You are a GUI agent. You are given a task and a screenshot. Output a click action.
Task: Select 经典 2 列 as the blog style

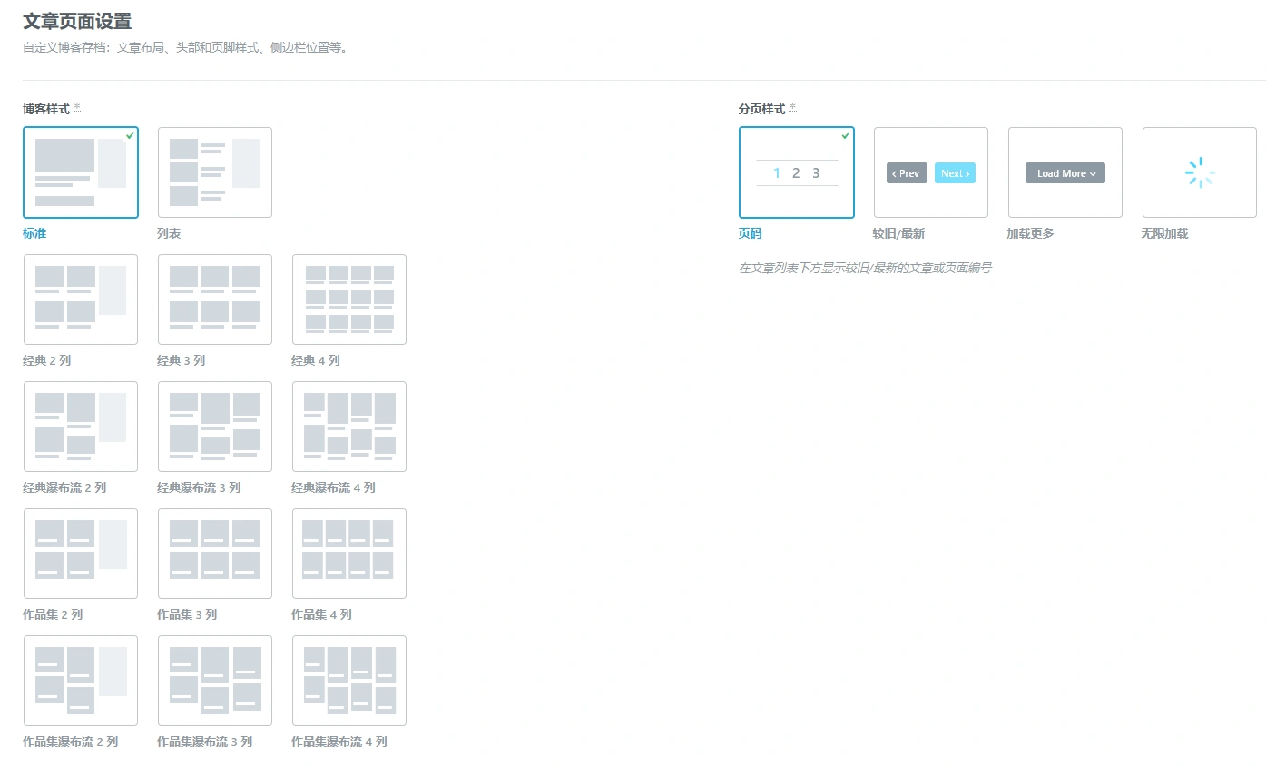pyautogui.click(x=80, y=300)
